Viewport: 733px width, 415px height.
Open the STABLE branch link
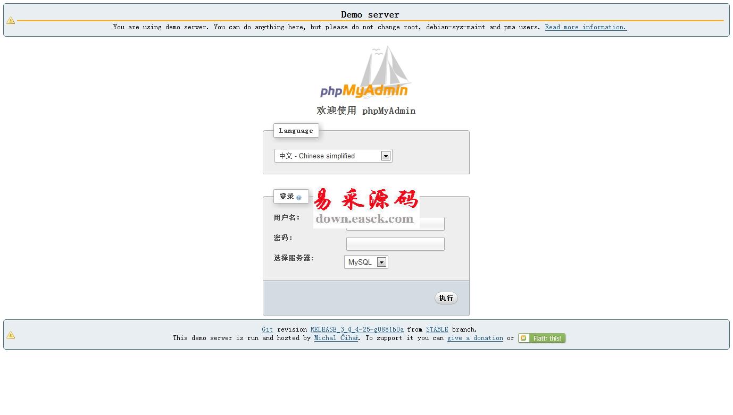[437, 329]
